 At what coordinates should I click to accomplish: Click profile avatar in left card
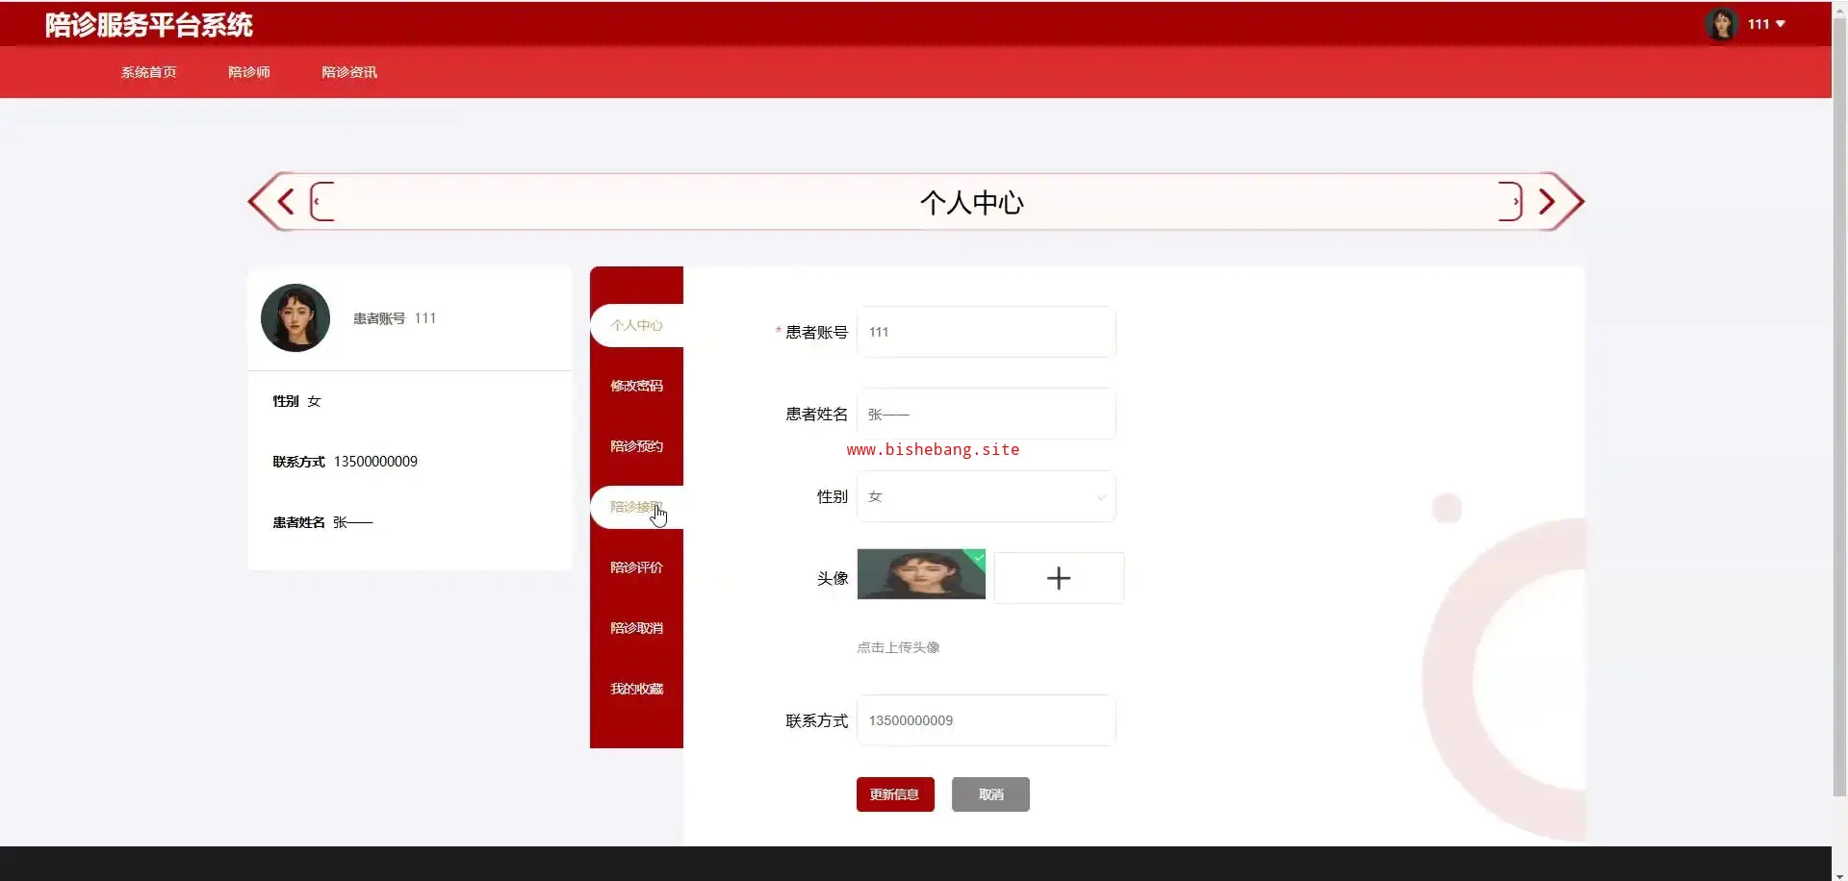pyautogui.click(x=295, y=317)
